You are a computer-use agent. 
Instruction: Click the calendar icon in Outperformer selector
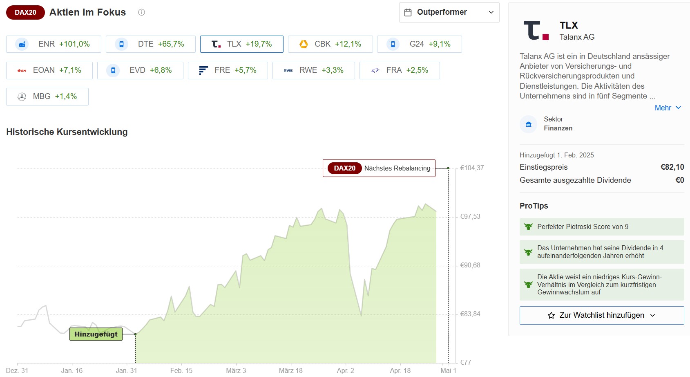[408, 12]
